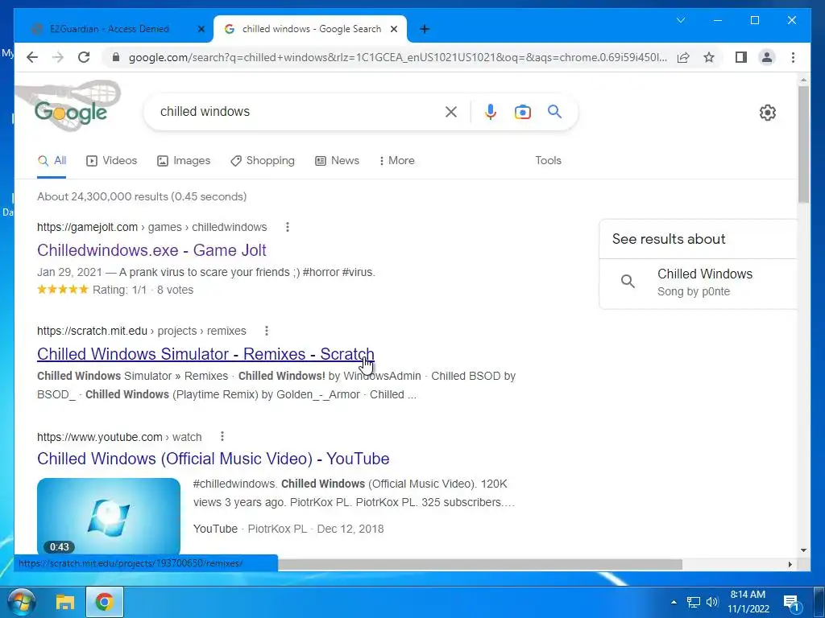Open Google quick settings gear

point(768,113)
